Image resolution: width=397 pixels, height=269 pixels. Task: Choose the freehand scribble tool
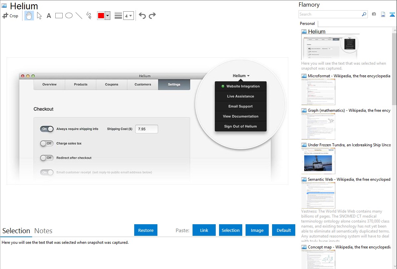click(x=89, y=16)
